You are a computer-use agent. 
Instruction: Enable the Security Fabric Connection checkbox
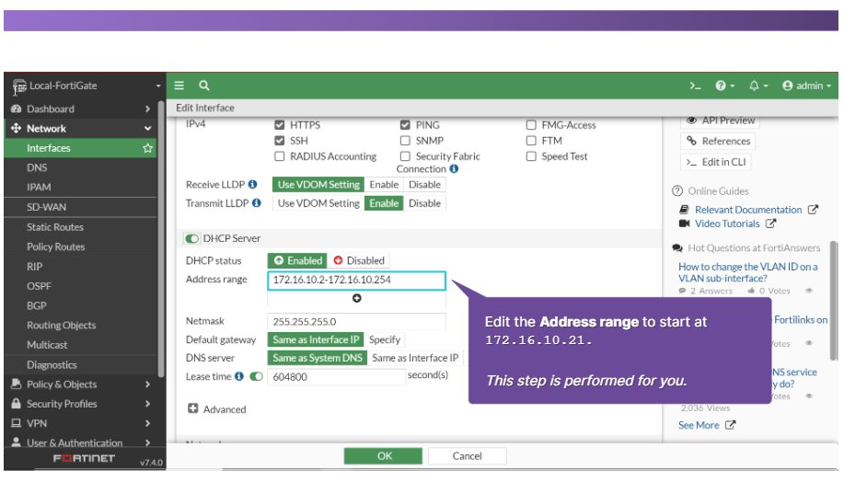pyautogui.click(x=405, y=156)
